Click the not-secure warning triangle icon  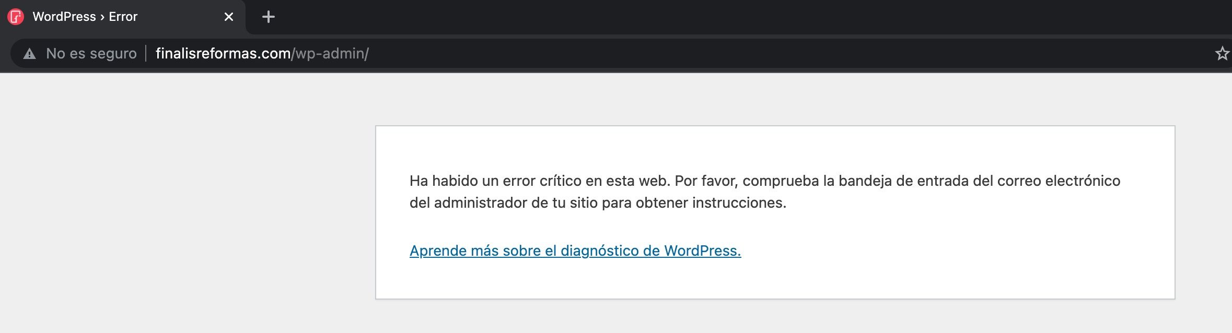pos(30,53)
